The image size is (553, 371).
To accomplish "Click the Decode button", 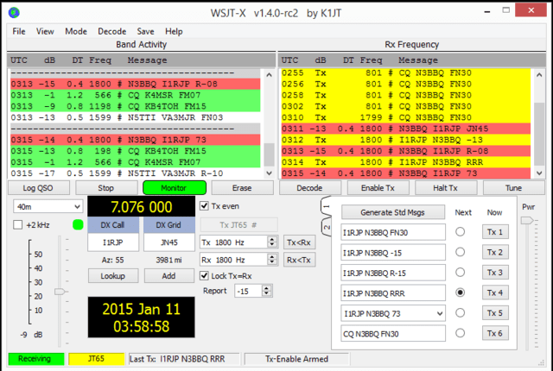I will pyautogui.click(x=309, y=188).
